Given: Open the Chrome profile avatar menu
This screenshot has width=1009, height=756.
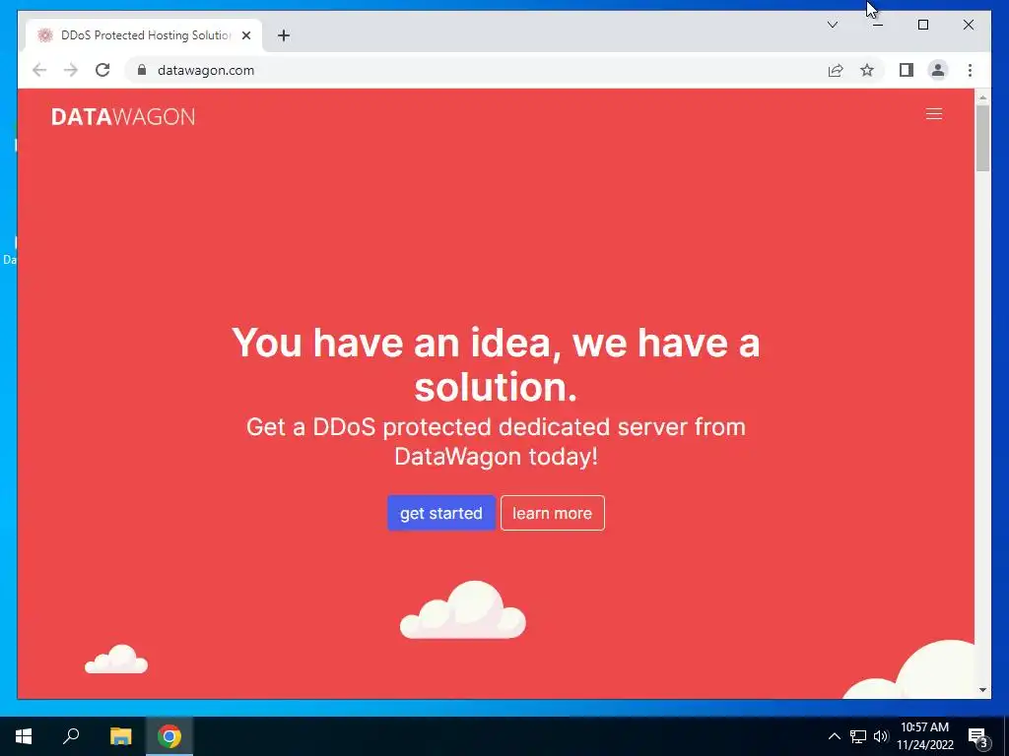Looking at the screenshot, I should pyautogui.click(x=938, y=70).
